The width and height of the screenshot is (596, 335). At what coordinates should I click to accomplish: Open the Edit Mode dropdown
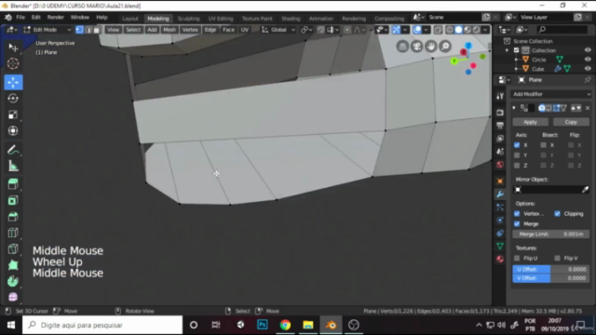pyautogui.click(x=47, y=30)
